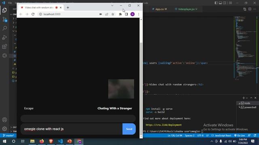Select node terminal in list
Image resolution: width=259 pixels, height=145 pixels.
[x=247, y=103]
